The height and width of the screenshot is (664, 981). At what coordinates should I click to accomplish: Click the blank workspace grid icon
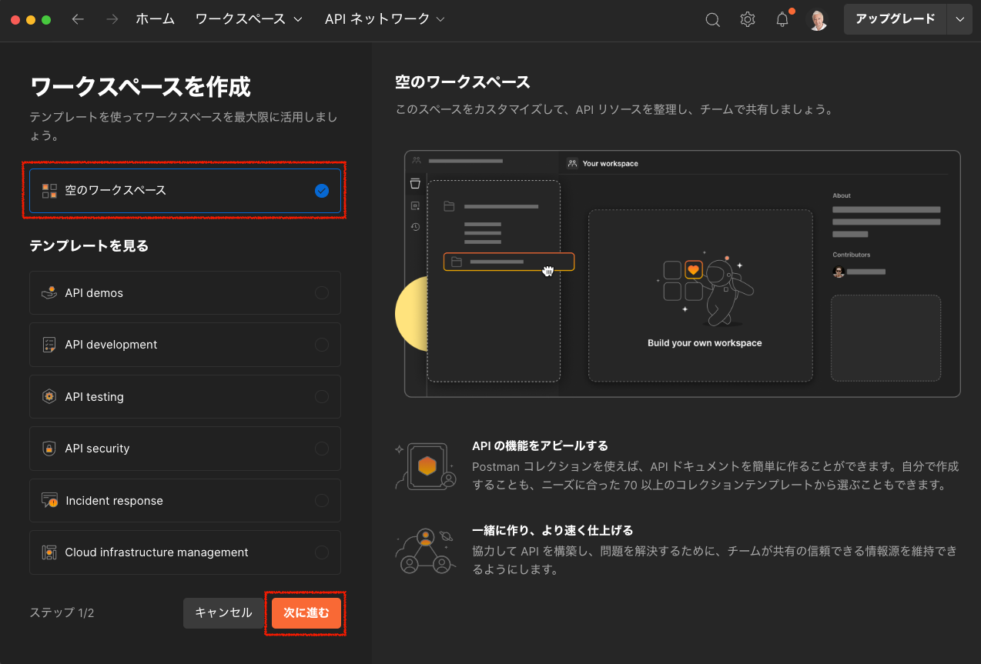[x=49, y=190]
